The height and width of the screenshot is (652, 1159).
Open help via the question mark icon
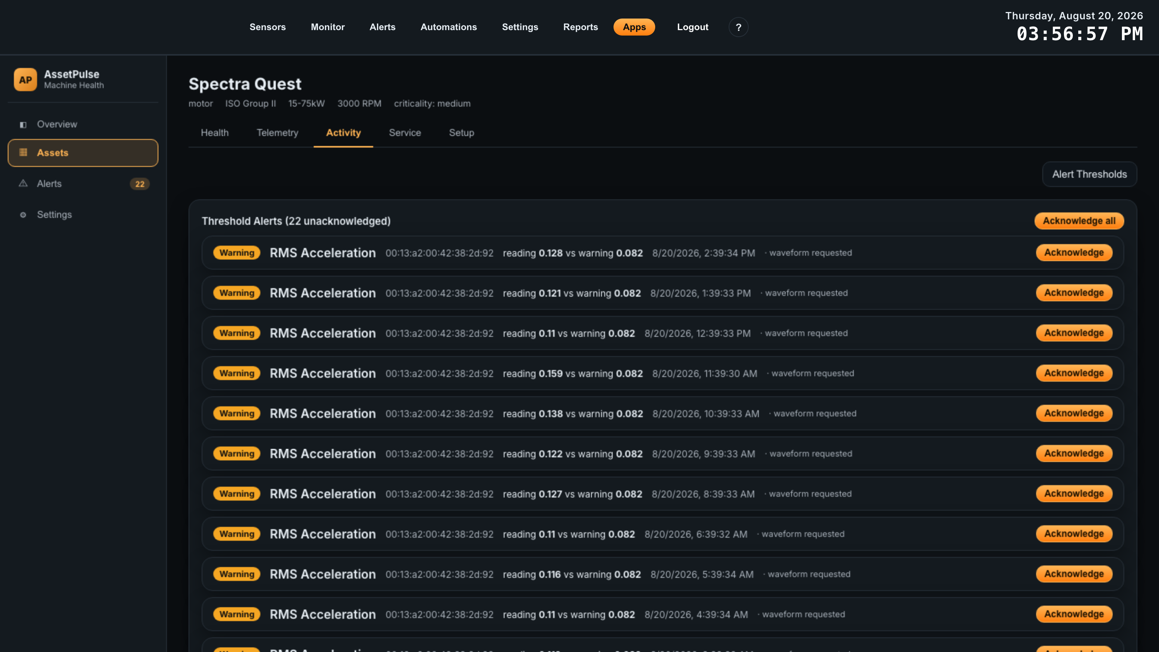(x=738, y=27)
